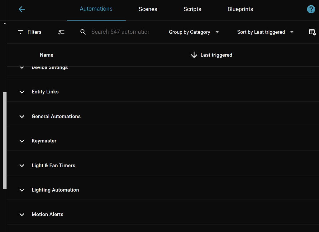The width and height of the screenshot is (319, 232).
Task: Expand the Lighting Automation category
Action: 22,190
